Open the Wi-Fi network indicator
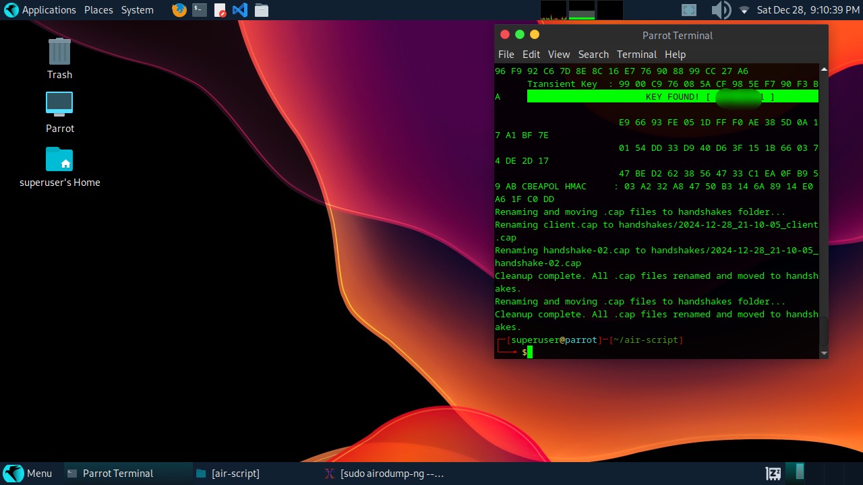Image resolution: width=863 pixels, height=485 pixels. point(744,10)
